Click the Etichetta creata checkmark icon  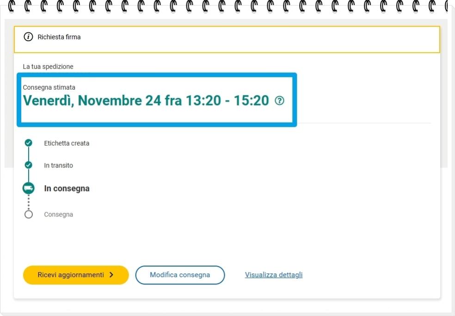click(x=29, y=143)
